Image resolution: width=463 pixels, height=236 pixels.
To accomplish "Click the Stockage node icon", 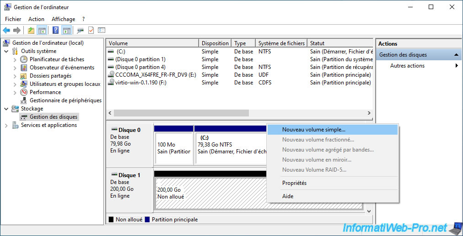I will pyautogui.click(x=15, y=109).
